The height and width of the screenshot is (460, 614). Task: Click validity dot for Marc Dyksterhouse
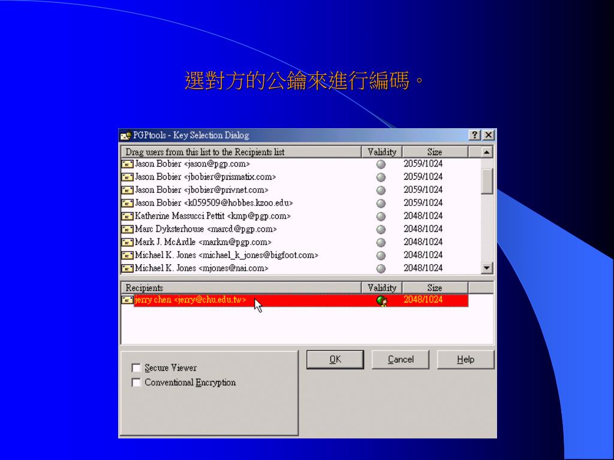(381, 229)
